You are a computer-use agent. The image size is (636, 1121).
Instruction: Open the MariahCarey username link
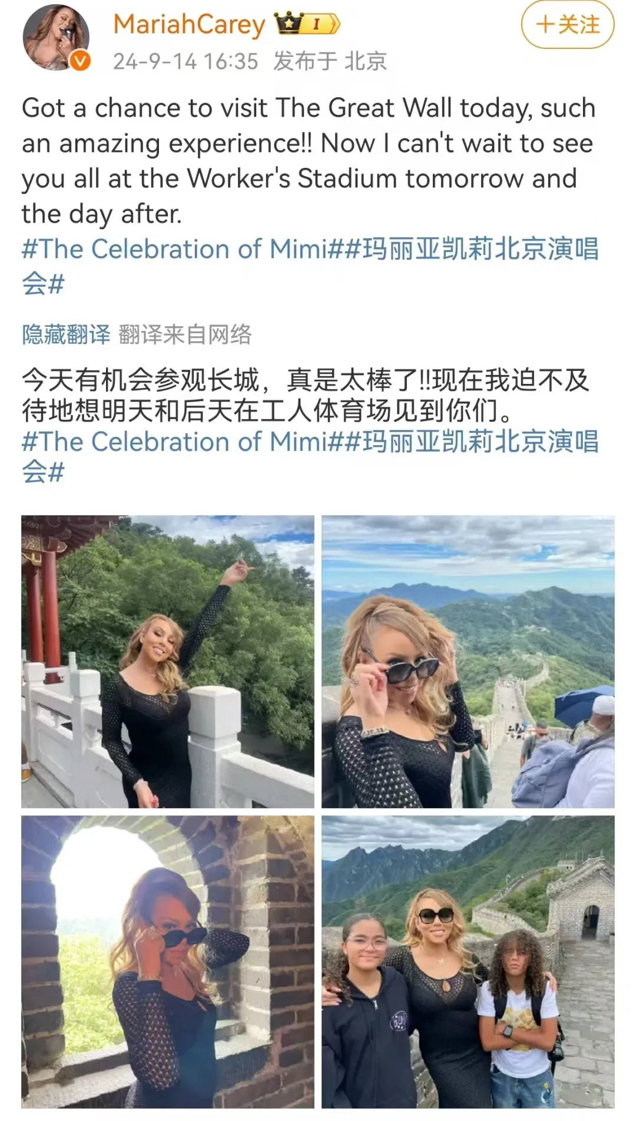[x=189, y=24]
